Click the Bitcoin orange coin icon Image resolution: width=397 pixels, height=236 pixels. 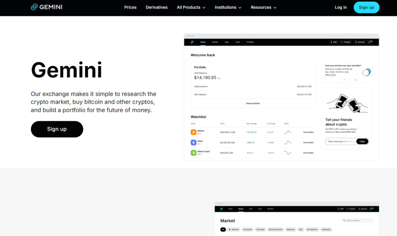pos(194,132)
